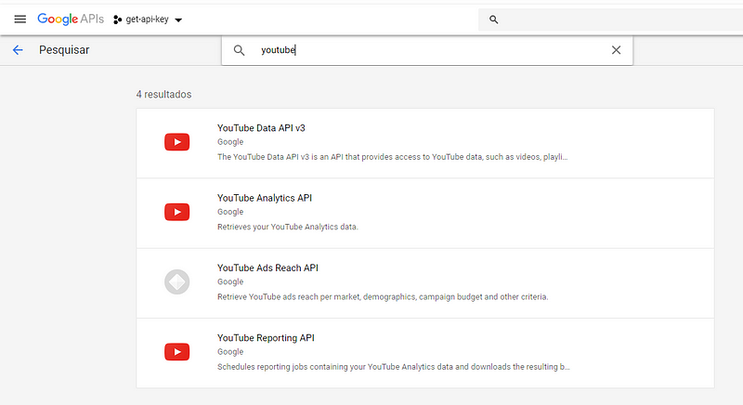Screen dimensions: 743x405
Task: Click Google label under YouTube Data API v3
Action: click(230, 142)
